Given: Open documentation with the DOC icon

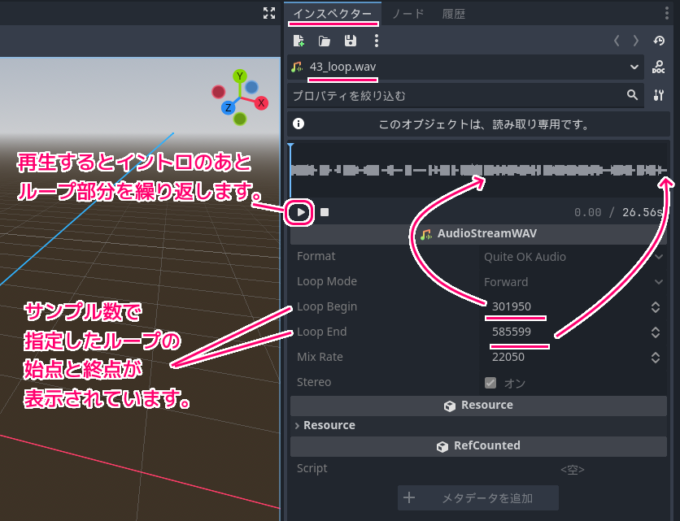Looking at the screenshot, I should tap(659, 67).
